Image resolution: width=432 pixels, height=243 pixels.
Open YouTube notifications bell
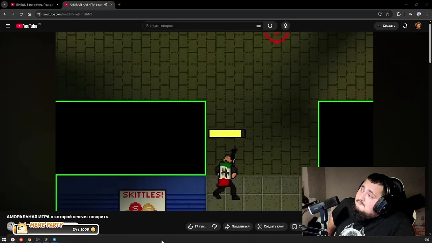[405, 26]
